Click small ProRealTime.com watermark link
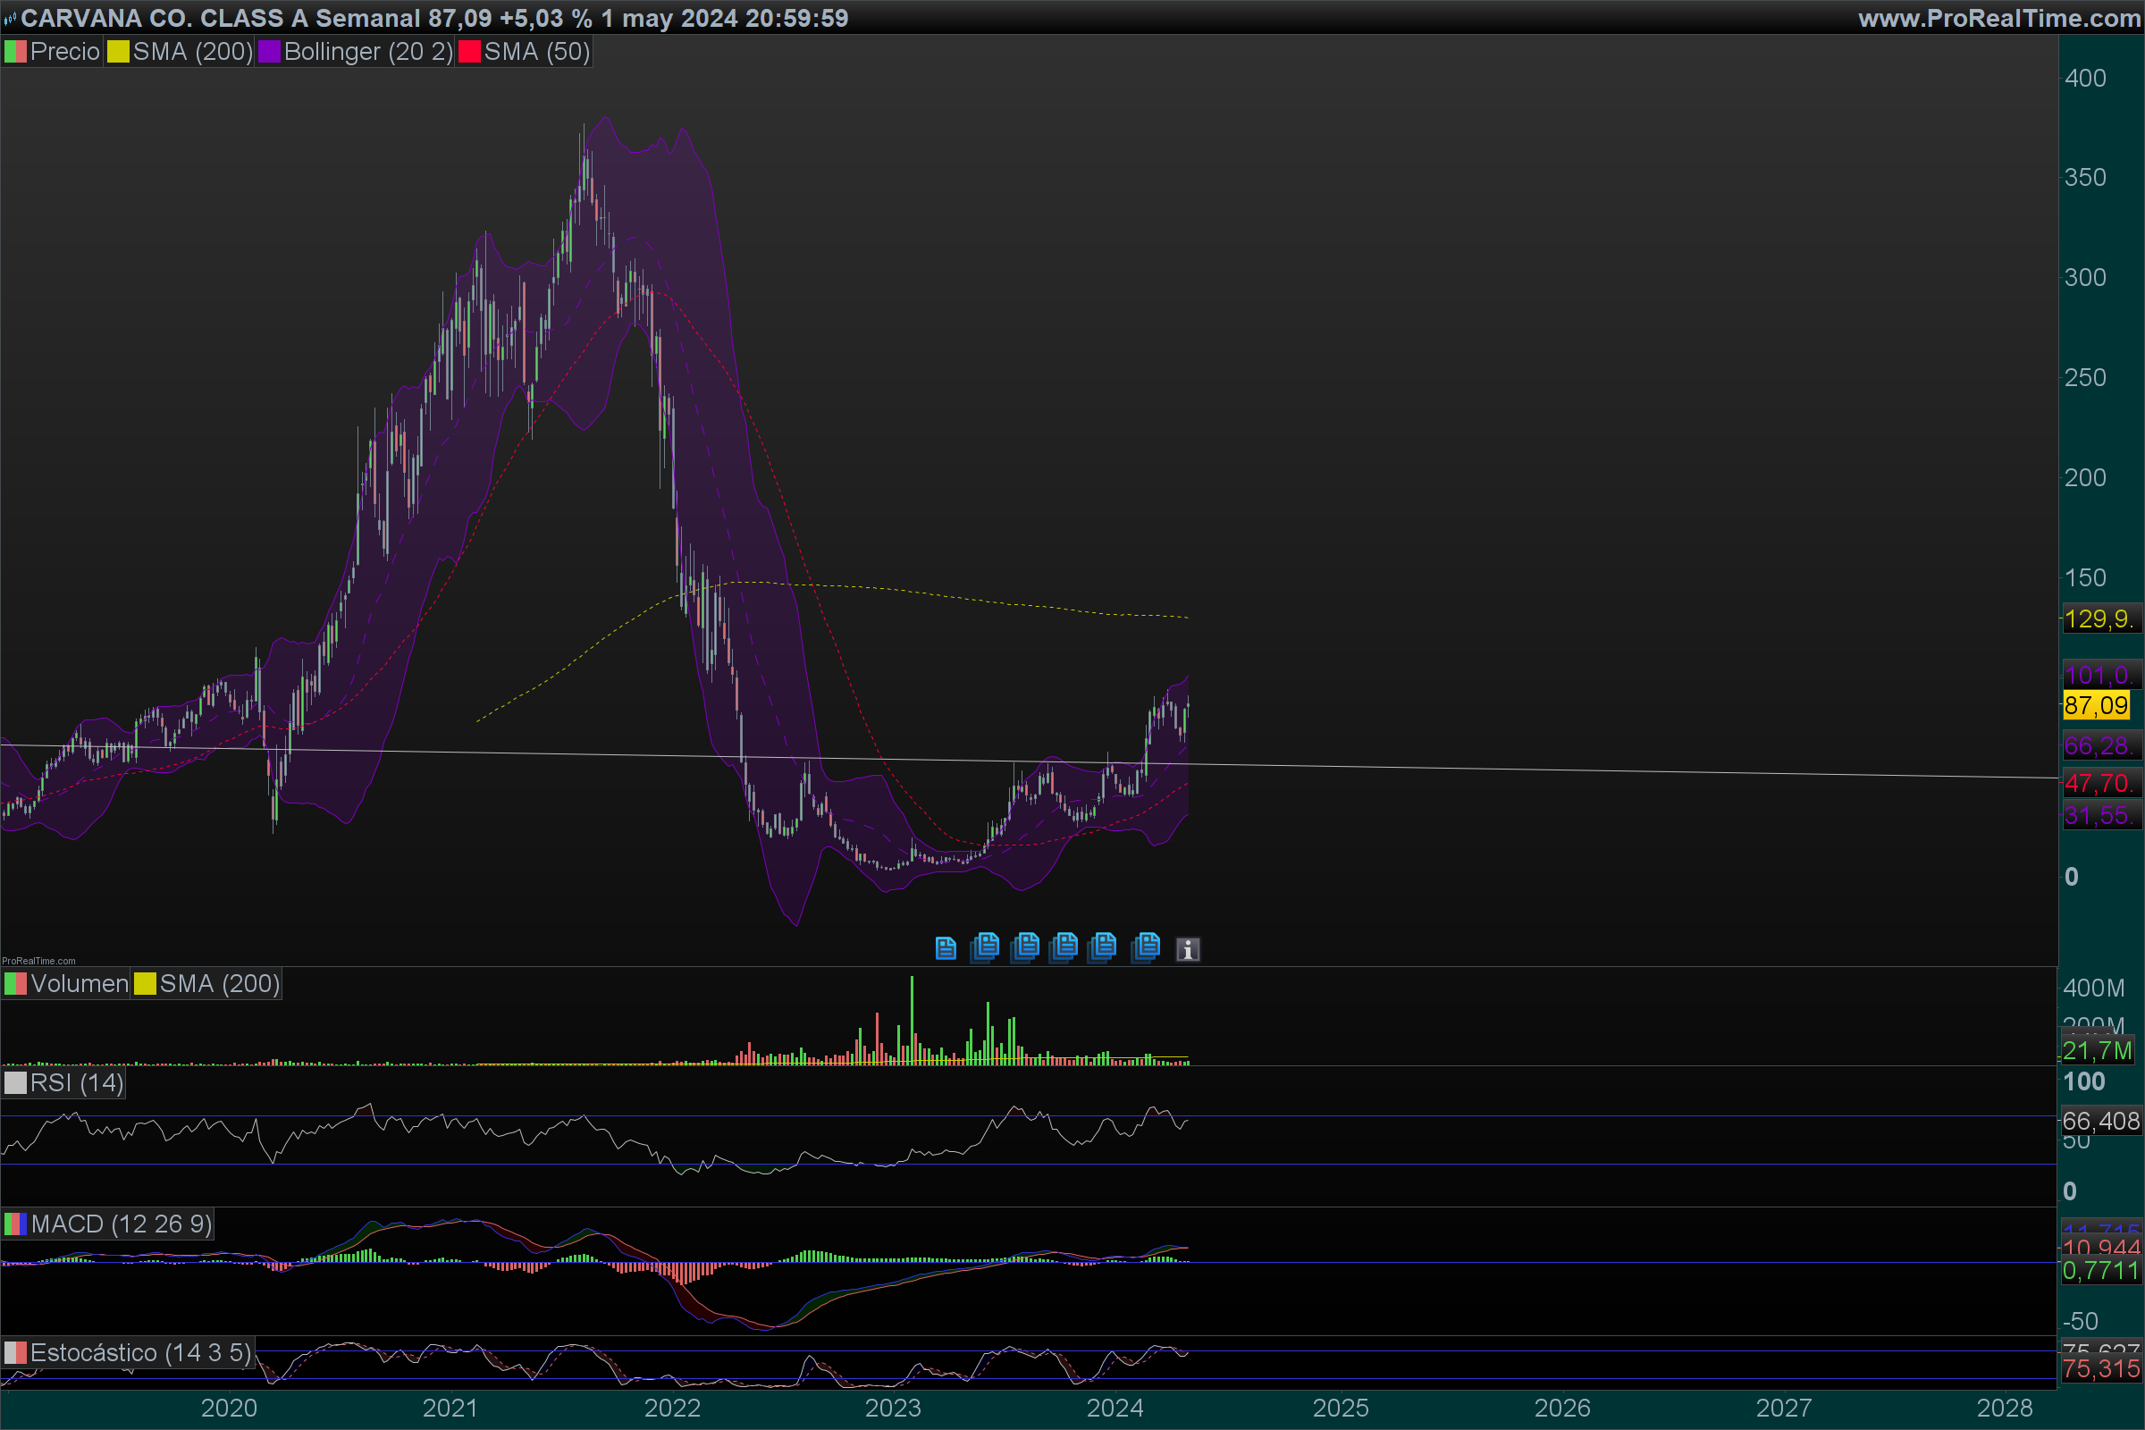 point(38,960)
